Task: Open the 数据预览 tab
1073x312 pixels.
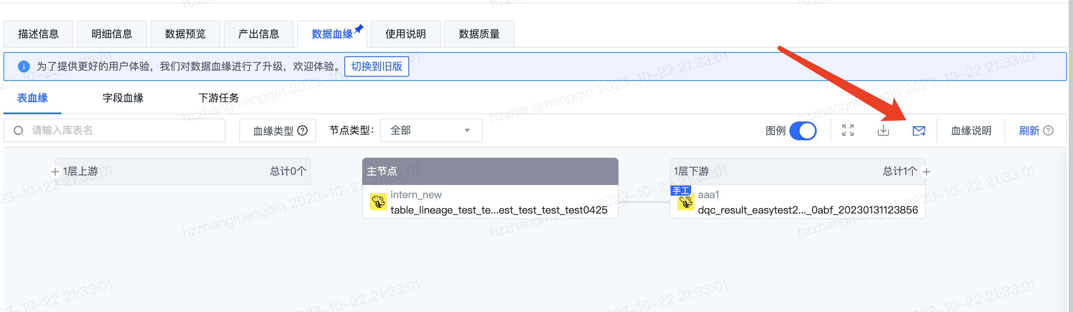Action: pyautogui.click(x=185, y=34)
